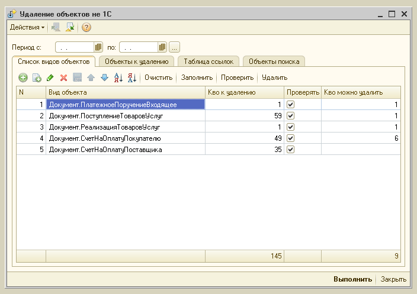
Task: Click the green pencil Edit icon
Action: click(50, 77)
